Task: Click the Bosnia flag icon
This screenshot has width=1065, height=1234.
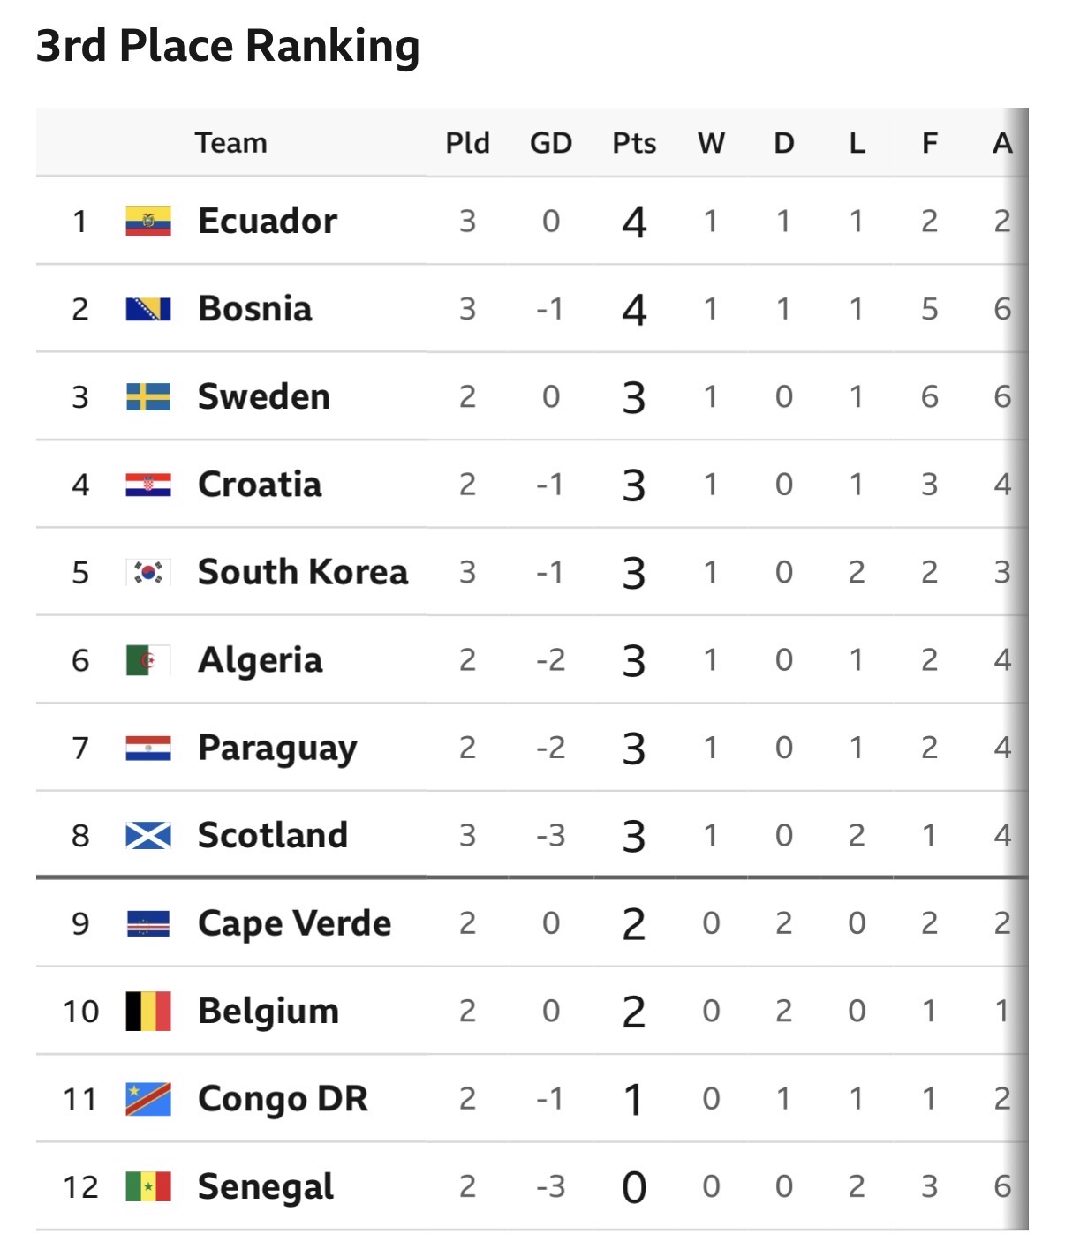Action: [148, 309]
